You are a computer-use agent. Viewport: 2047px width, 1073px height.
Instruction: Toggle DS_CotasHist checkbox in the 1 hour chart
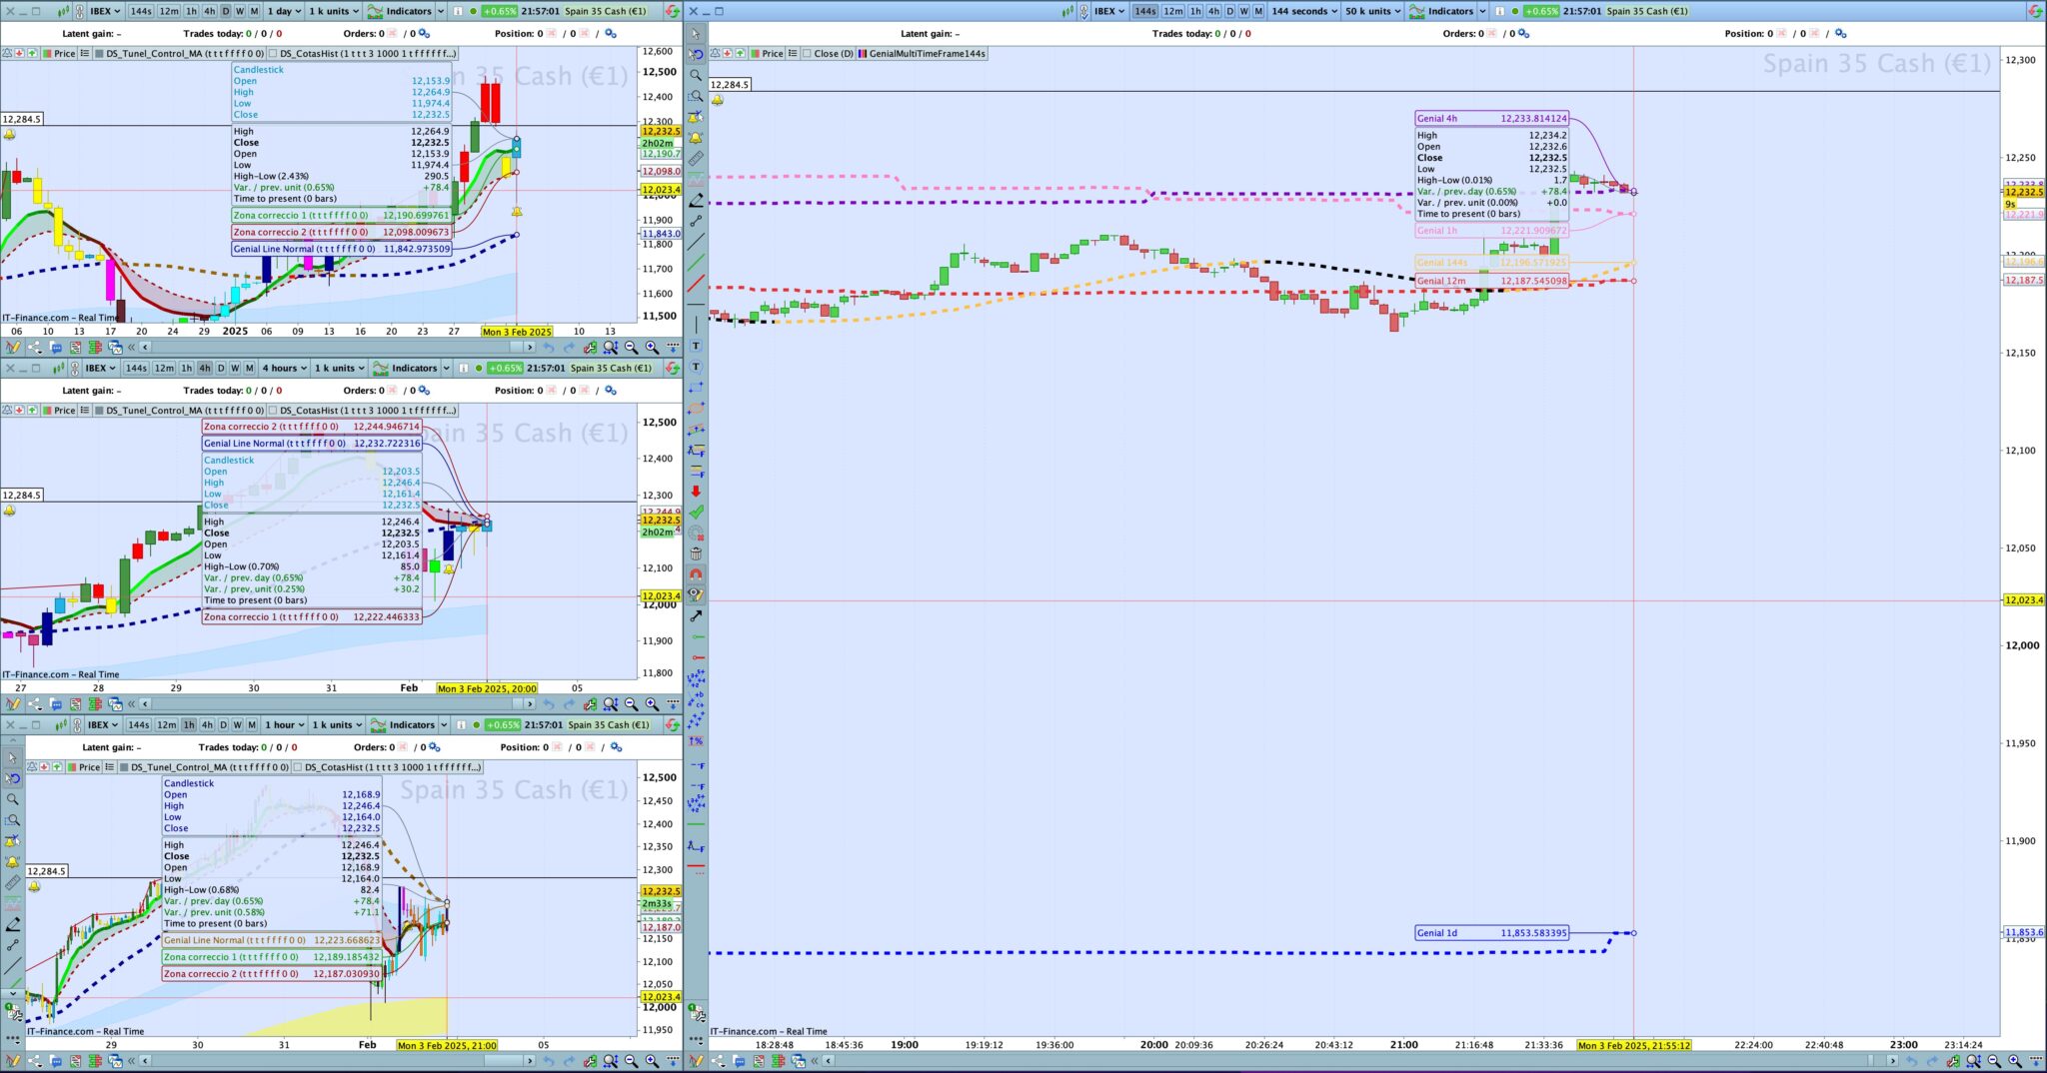[298, 767]
